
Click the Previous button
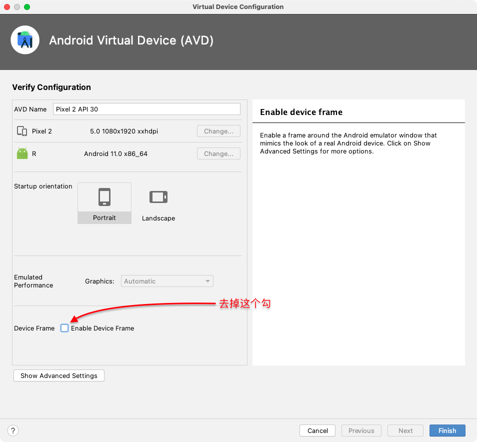(x=361, y=430)
